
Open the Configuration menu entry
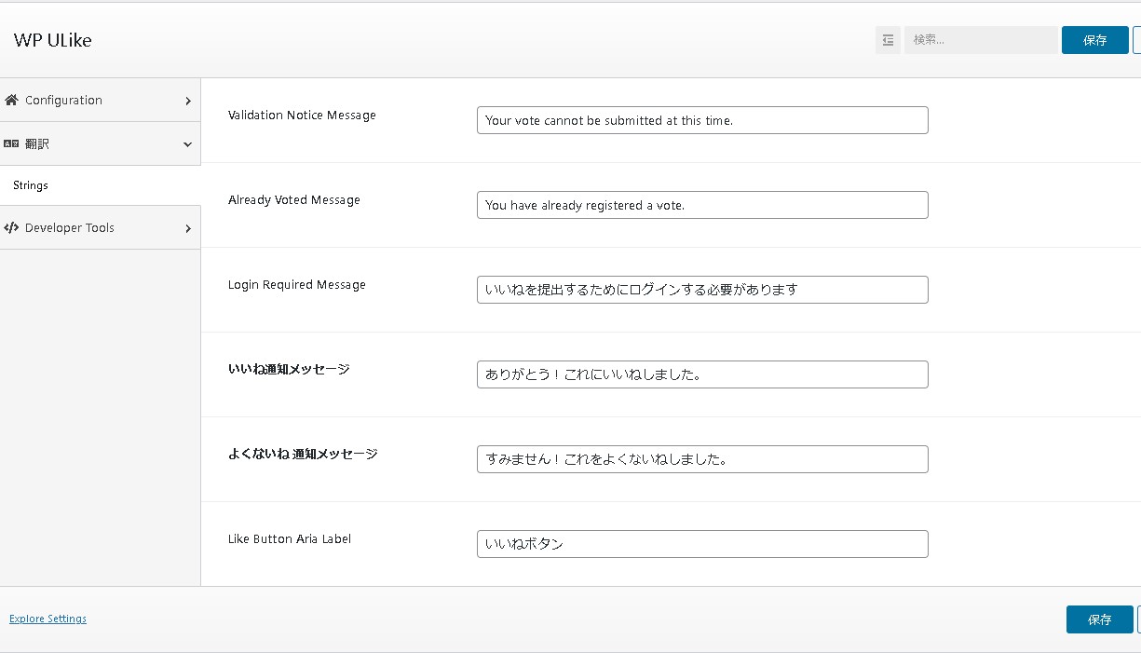[x=63, y=100]
